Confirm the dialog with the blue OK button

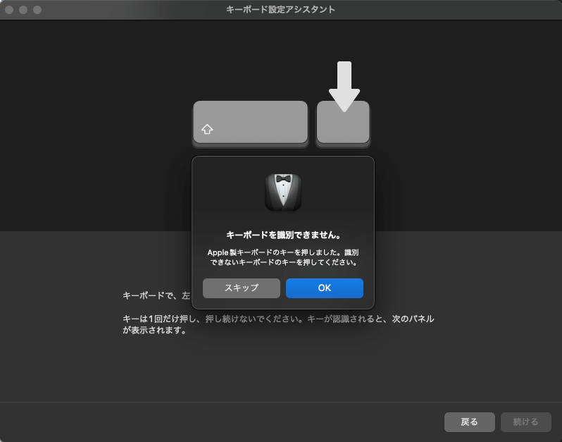pos(324,288)
